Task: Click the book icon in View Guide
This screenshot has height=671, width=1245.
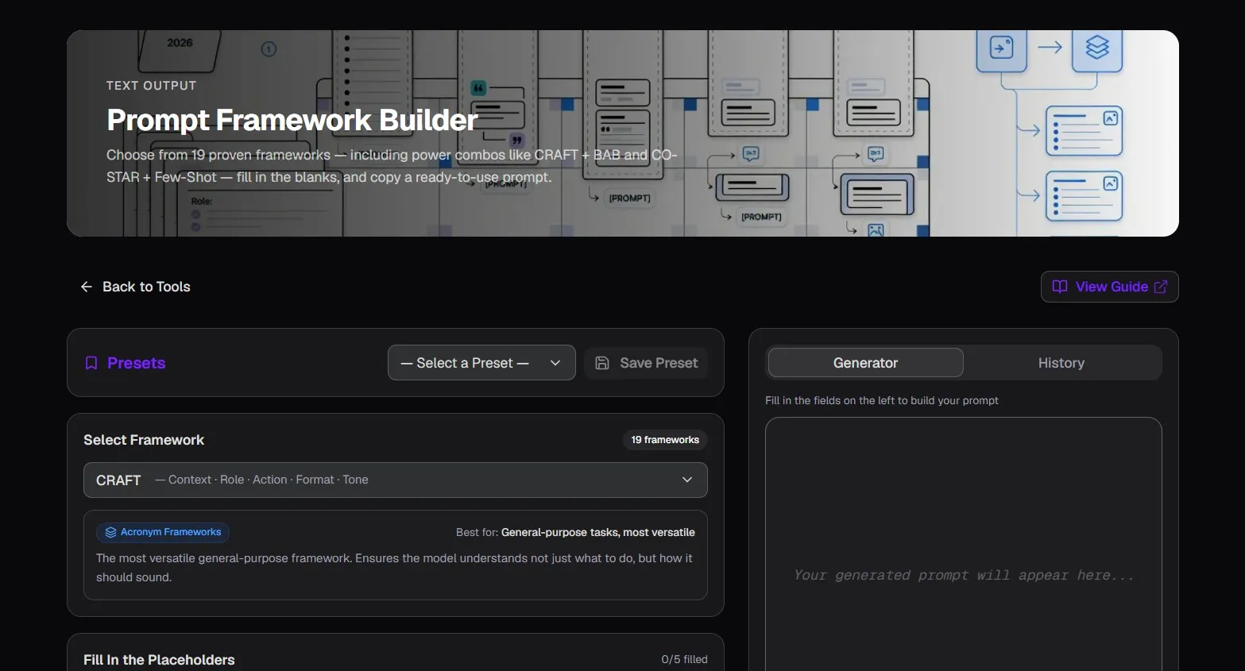Action: coord(1060,287)
